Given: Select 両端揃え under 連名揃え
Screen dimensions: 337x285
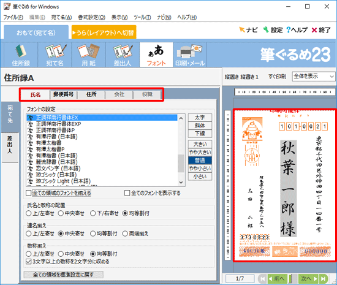Looking at the screenshot, I should (x=135, y=234).
